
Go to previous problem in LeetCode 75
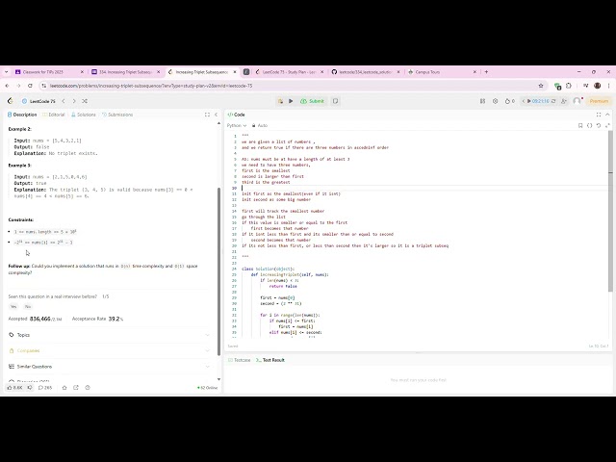pos(64,101)
